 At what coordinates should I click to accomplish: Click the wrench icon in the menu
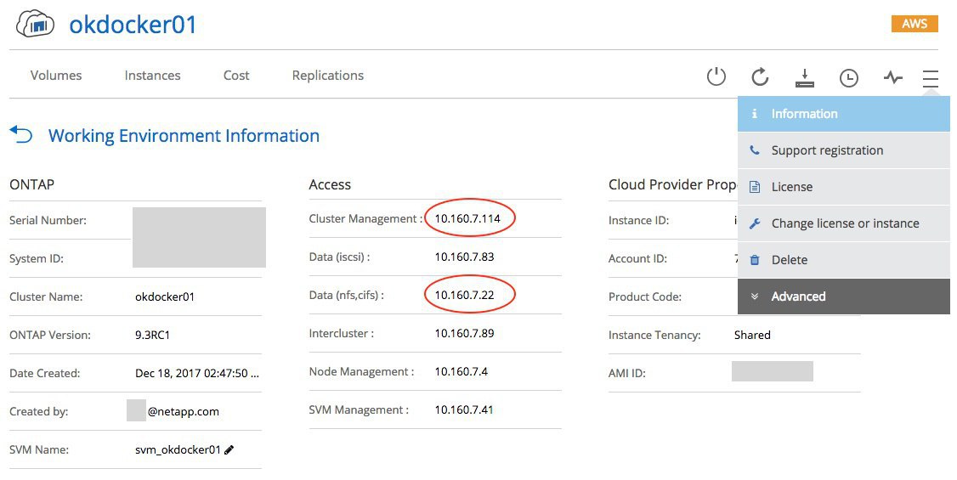click(x=755, y=223)
